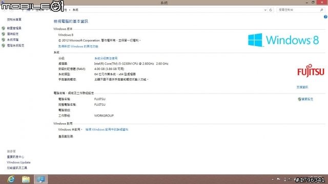Select FUJITSU in the 電腦名稱 row
This screenshot has width=328, height=184.
(100, 99)
